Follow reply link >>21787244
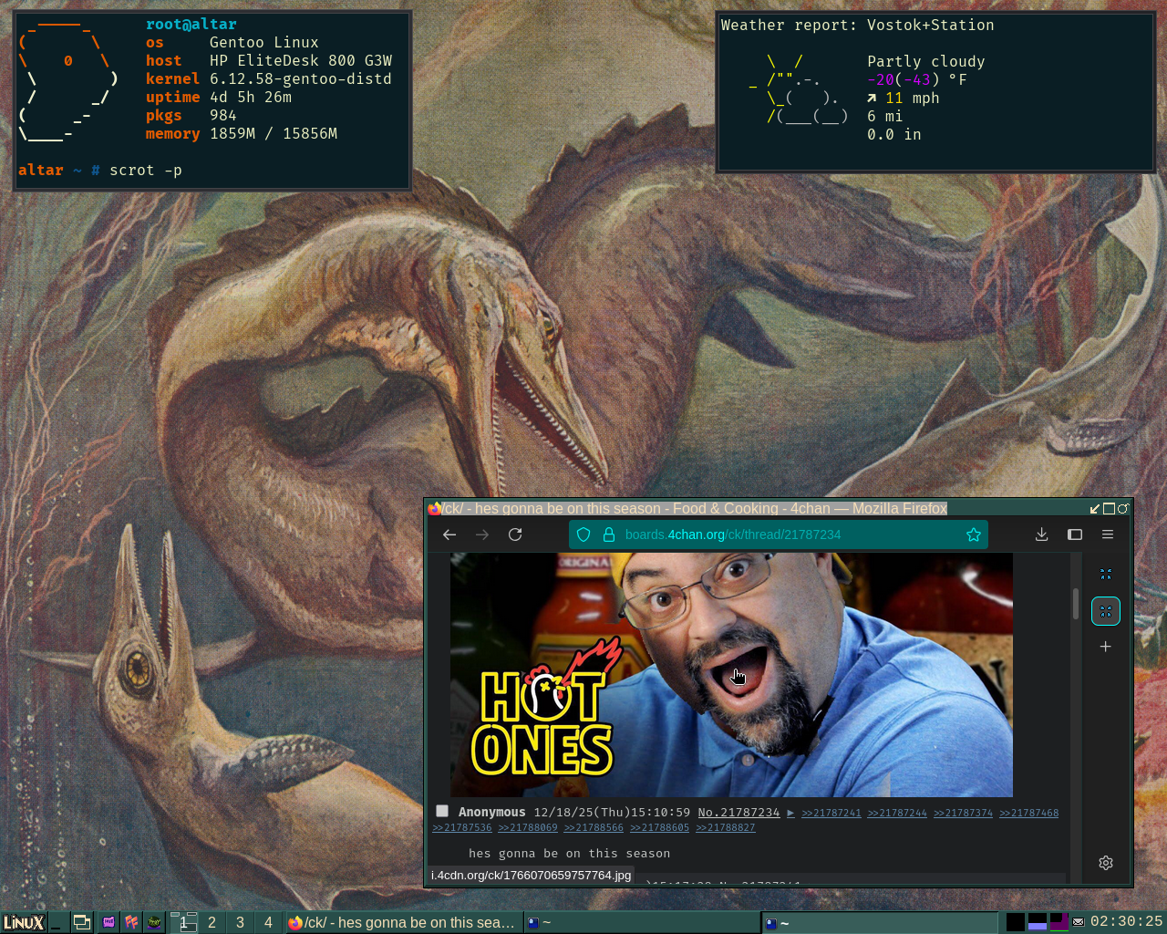Viewport: 1167px width, 934px height. point(897,813)
